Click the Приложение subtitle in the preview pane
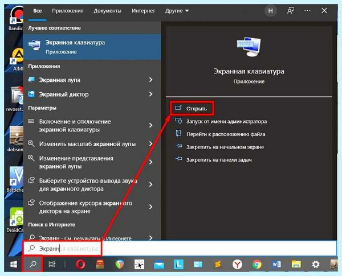This screenshot has height=276, width=342. click(249, 82)
